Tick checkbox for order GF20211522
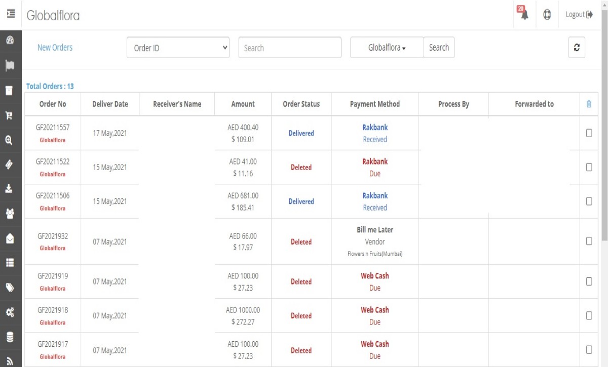 pos(589,167)
